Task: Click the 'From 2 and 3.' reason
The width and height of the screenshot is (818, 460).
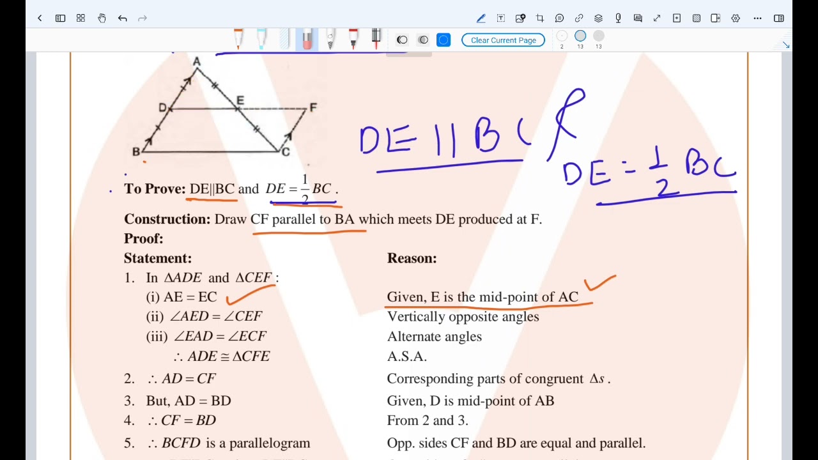Action: (x=428, y=420)
